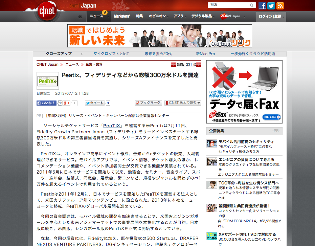Screen dimensions: 315x246
Task: Open モバイル活用前提のセキュリティ headline
Action: click(246, 142)
